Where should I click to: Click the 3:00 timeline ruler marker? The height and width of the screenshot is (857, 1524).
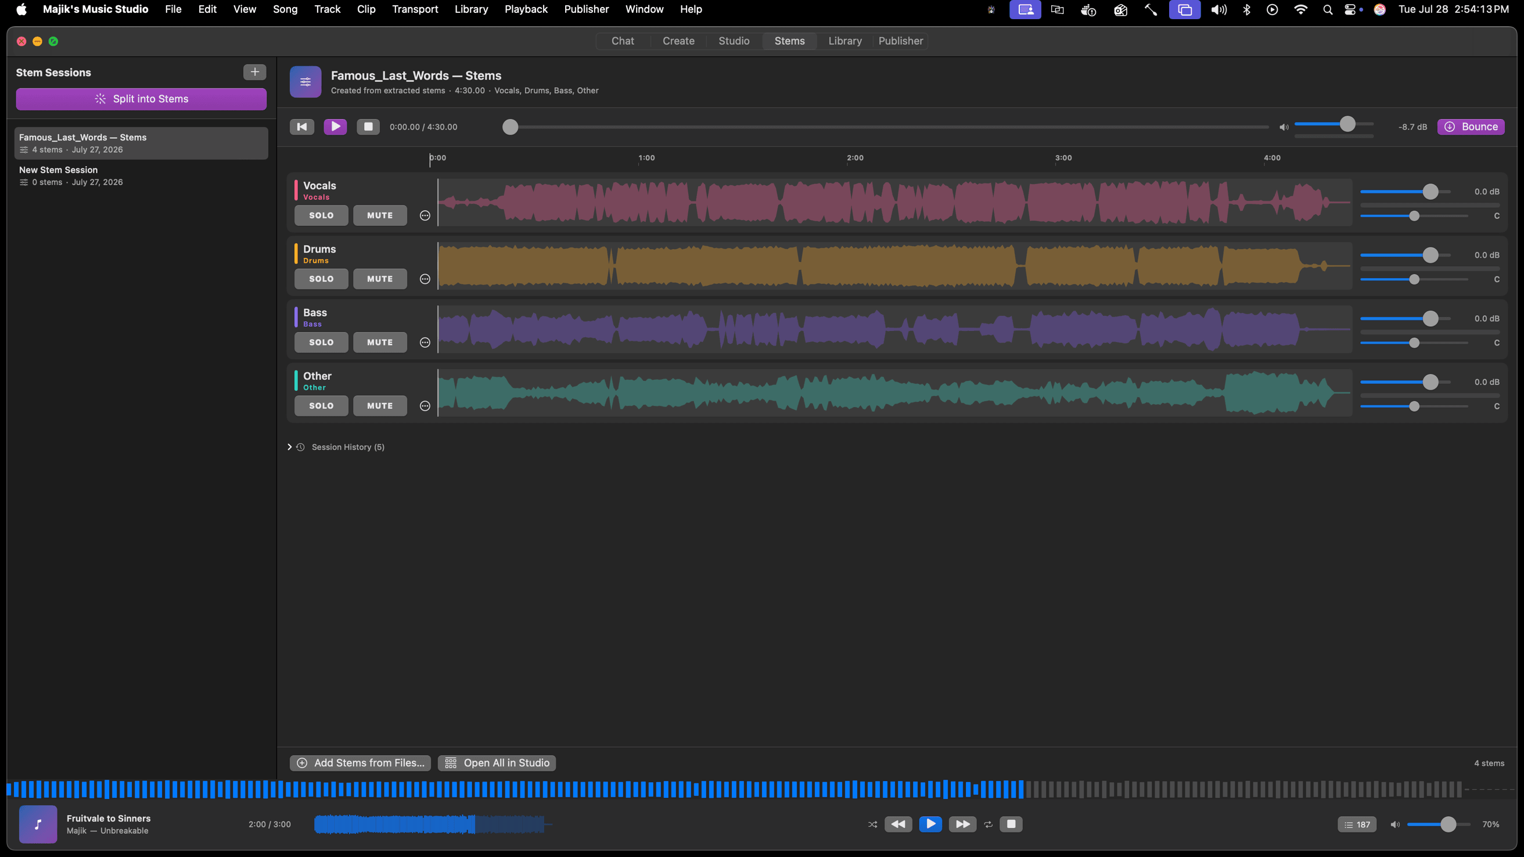(x=1063, y=158)
